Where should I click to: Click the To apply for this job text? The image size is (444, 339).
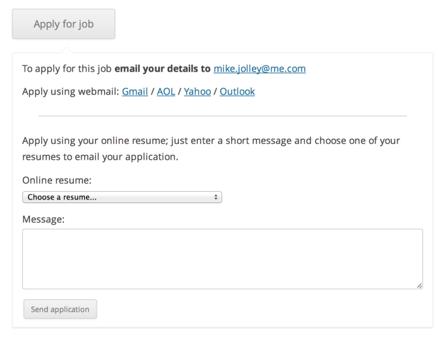click(x=67, y=69)
